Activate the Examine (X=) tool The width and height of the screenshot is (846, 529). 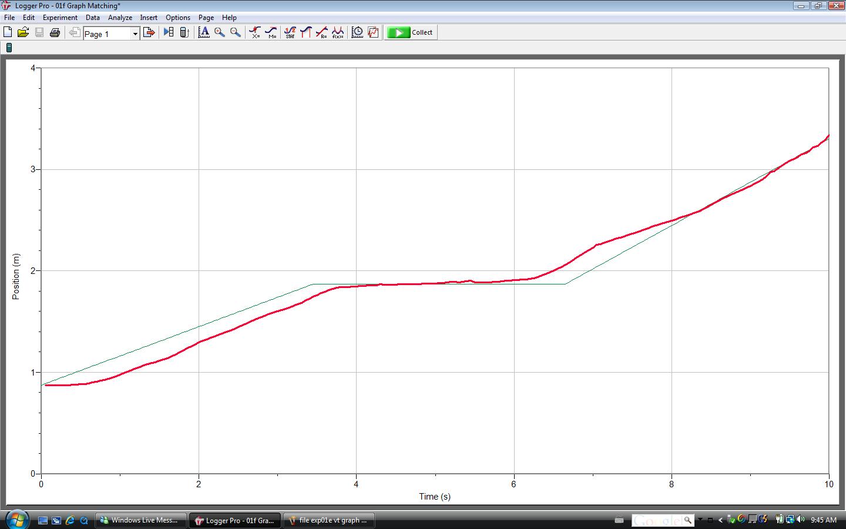(x=255, y=32)
